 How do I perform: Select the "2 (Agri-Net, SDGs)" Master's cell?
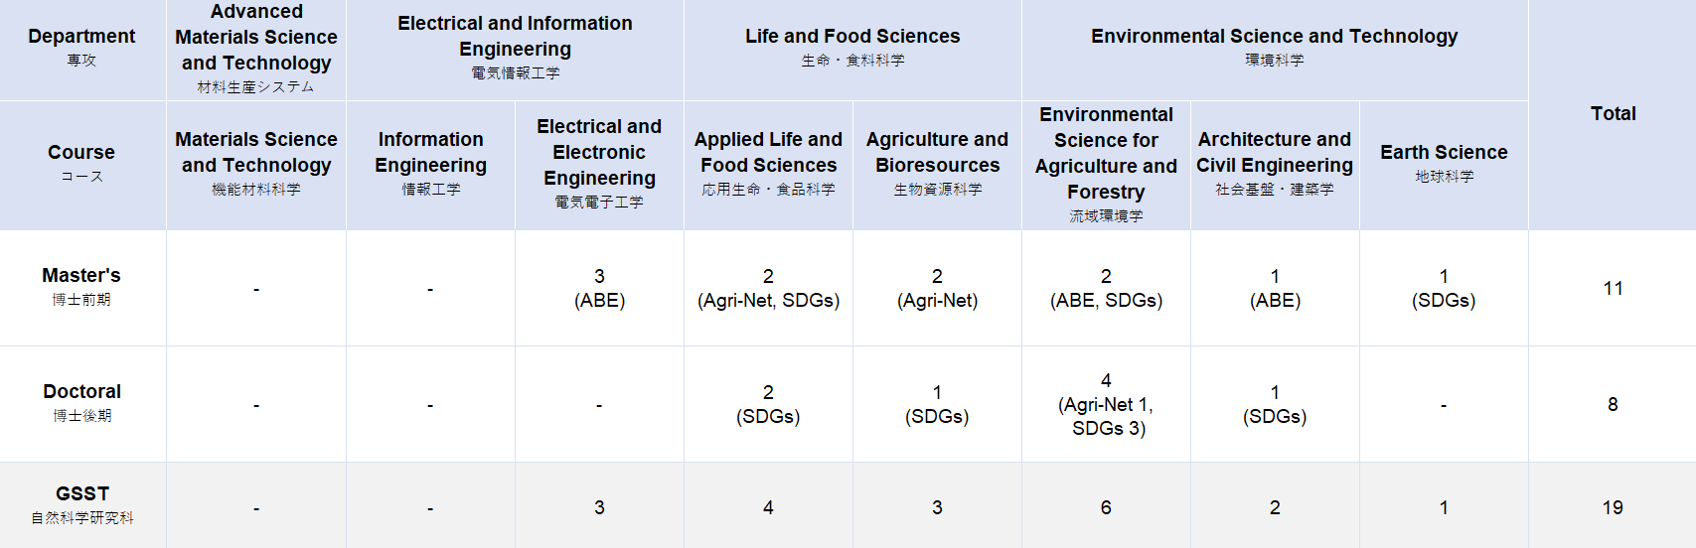coord(768,288)
